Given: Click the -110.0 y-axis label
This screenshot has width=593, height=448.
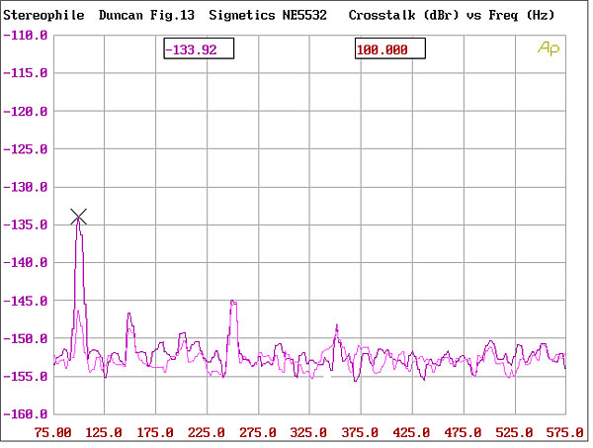Looking at the screenshot, I should tap(26, 36).
